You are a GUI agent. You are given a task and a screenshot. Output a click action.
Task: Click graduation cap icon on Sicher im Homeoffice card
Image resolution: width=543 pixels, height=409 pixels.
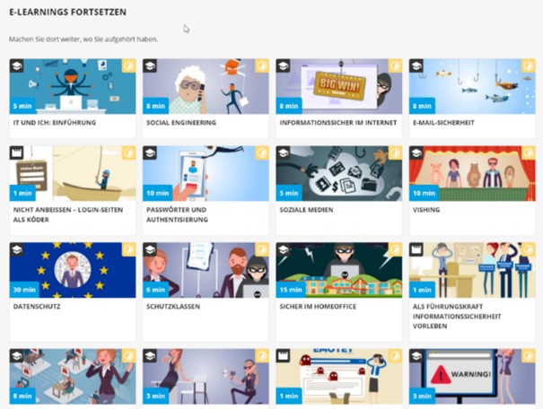pyautogui.click(x=284, y=249)
